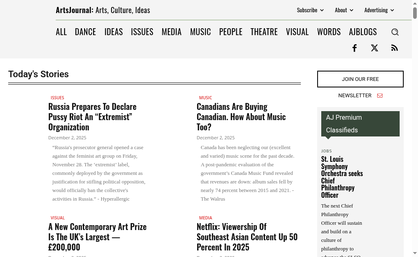Open the WORDS navigation item
The height and width of the screenshot is (257, 418).
329,32
